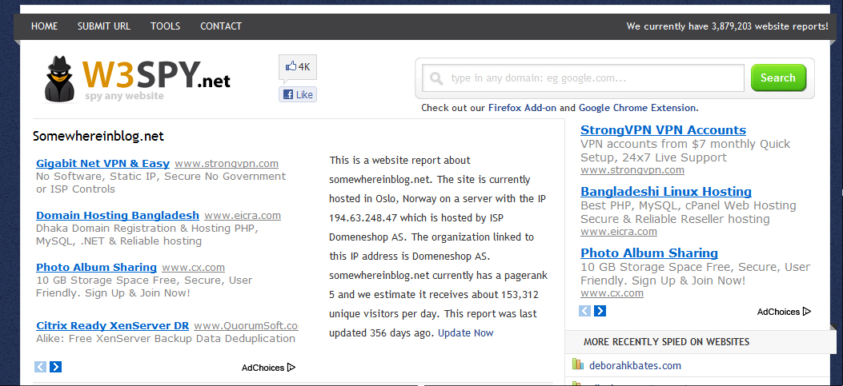Click the 4K thumbs-up like counter
This screenshot has height=386, width=843.
point(298,67)
